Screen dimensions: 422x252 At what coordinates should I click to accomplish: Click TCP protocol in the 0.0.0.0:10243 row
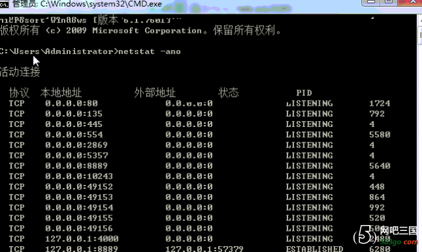(16, 176)
